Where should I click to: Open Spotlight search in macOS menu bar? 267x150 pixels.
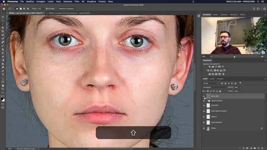258,2
